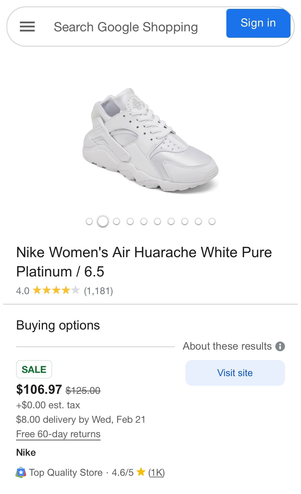The height and width of the screenshot is (494, 301).
Task: Open Free 60-day returns link
Action: [58, 434]
